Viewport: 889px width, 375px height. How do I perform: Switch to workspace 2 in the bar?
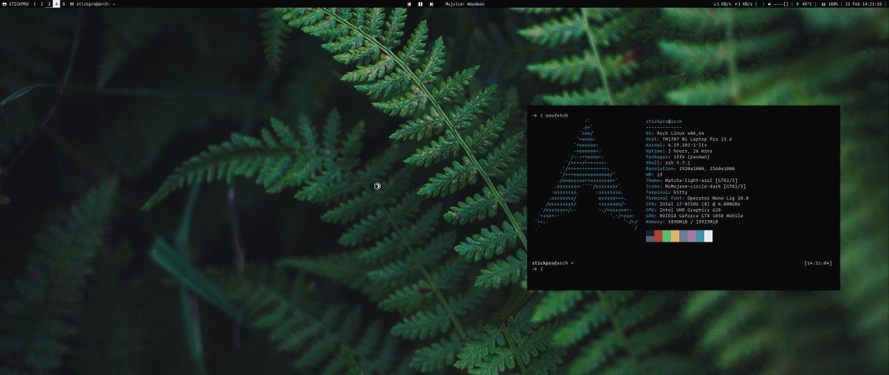click(42, 4)
